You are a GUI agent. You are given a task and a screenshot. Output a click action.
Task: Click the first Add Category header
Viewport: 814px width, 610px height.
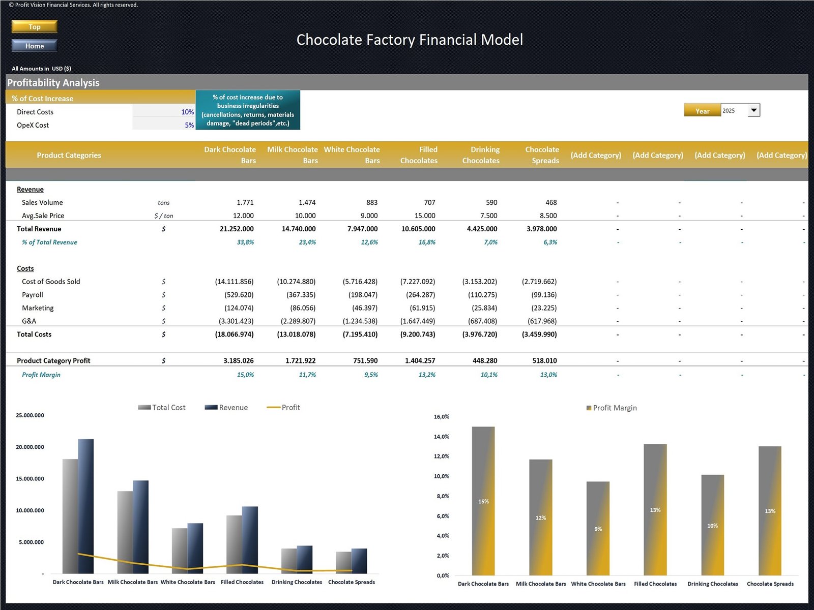[596, 155]
